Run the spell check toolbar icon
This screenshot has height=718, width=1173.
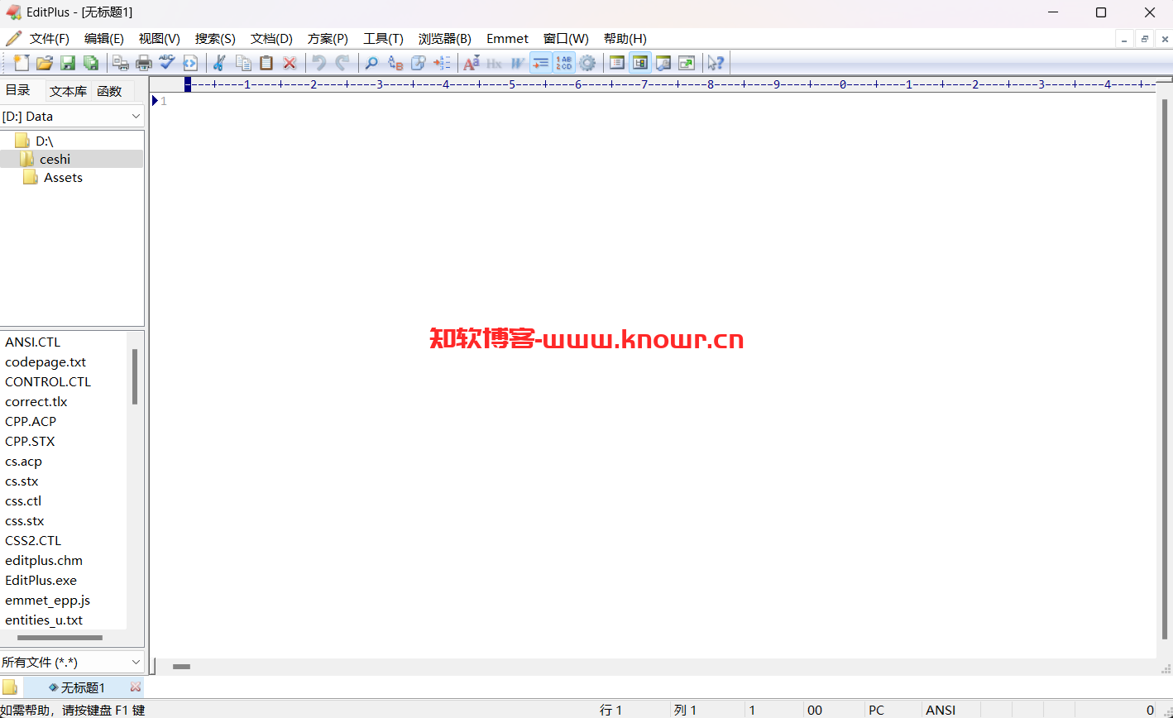click(x=167, y=63)
